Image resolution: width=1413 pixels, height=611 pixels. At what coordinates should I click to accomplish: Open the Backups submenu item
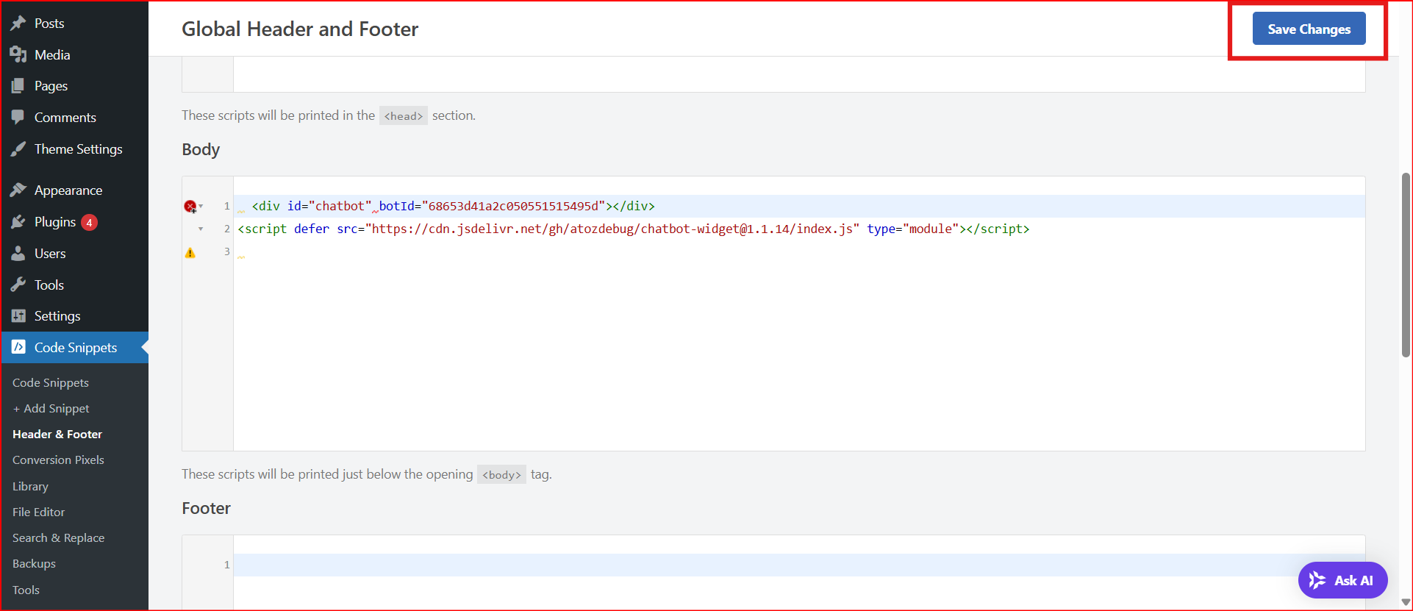pos(34,564)
